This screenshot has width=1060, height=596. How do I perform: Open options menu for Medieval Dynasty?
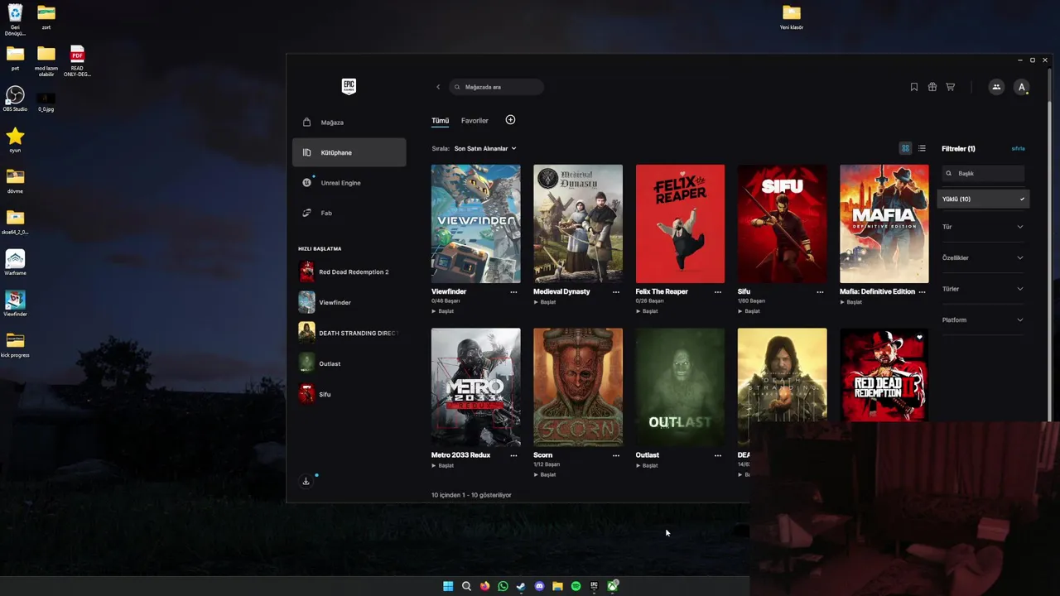(615, 291)
